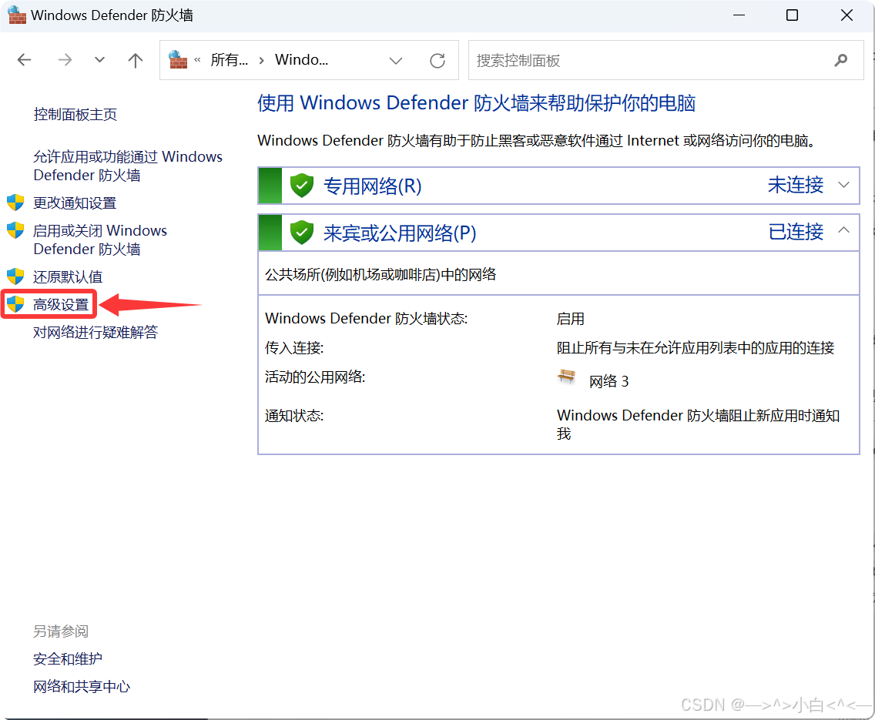
Task: Click the 传入连接: label
Action: (x=294, y=348)
